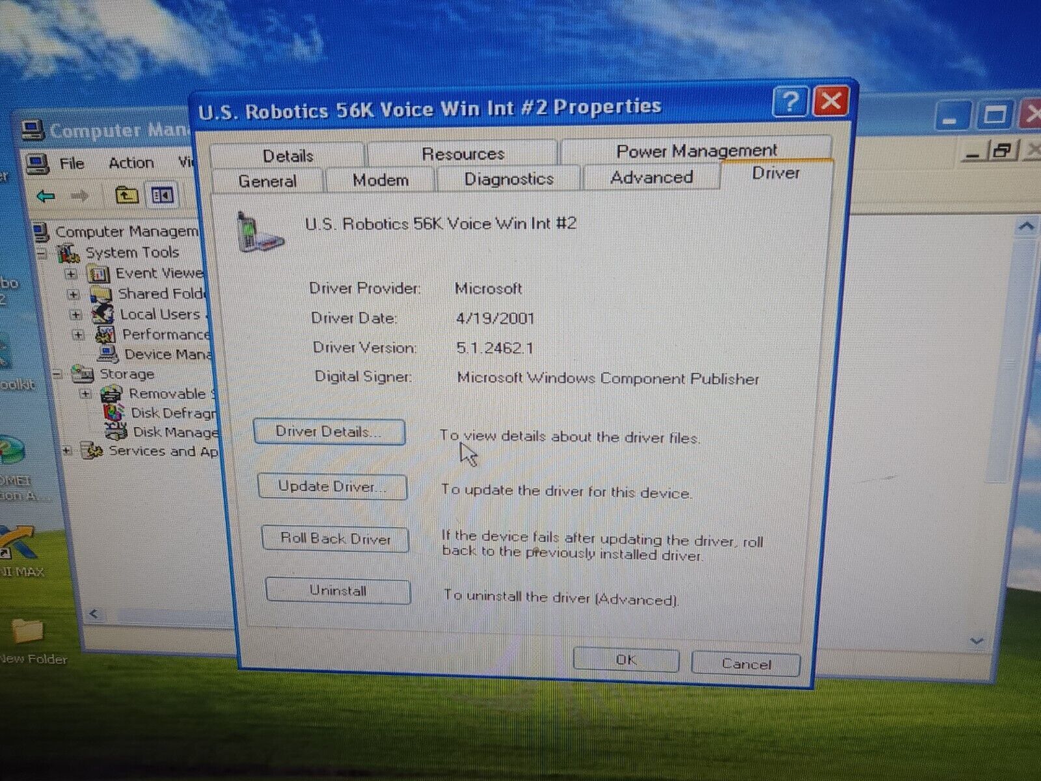Toggle the show/hide console tree icon
This screenshot has width=1041, height=781.
(162, 195)
